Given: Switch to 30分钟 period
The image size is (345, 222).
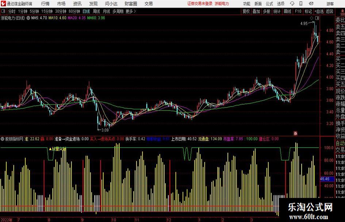Looking at the screenshot, I should [x=61, y=11].
